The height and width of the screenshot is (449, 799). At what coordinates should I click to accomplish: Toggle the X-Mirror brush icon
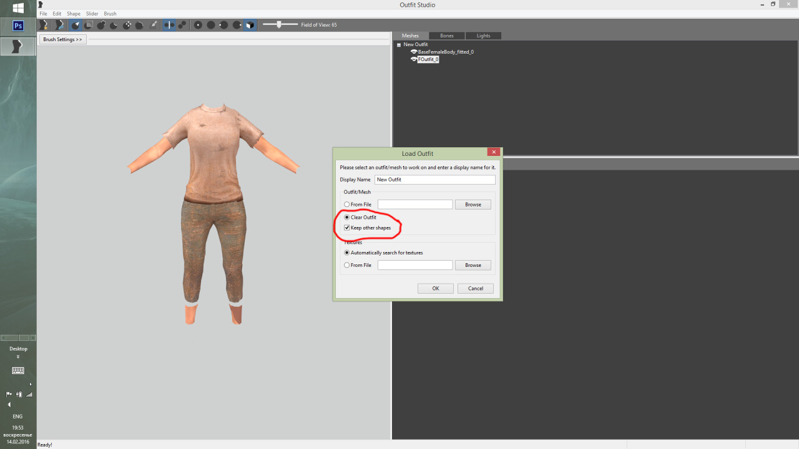click(169, 25)
